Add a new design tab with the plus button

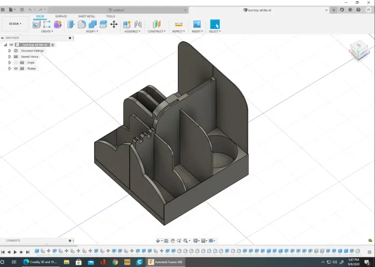[334, 10]
